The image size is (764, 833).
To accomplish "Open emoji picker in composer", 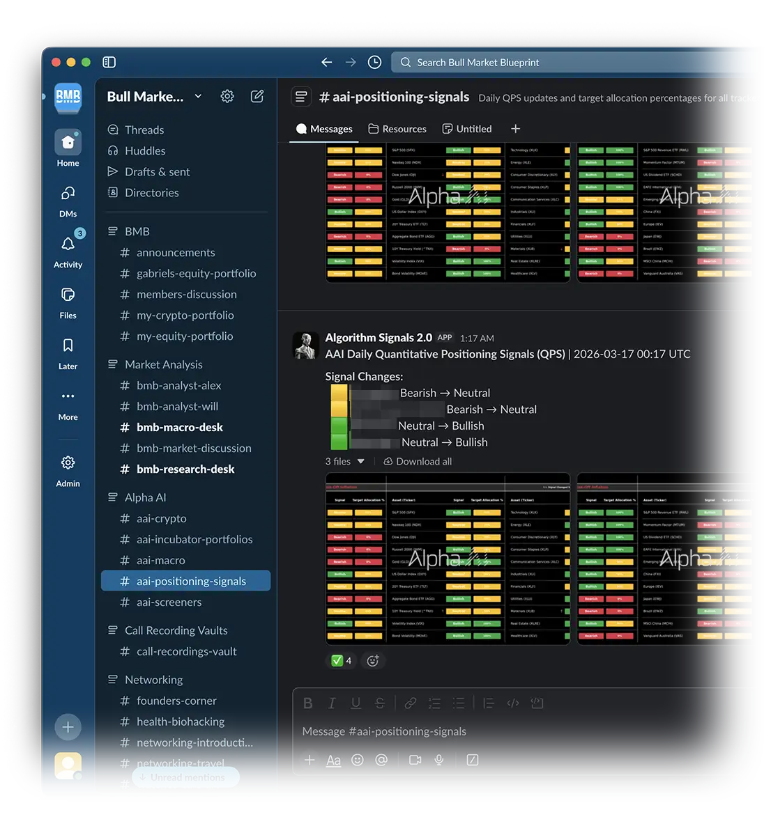I will click(358, 761).
